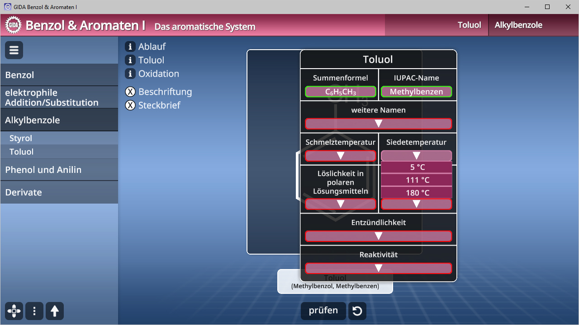Click the GIDA logo in header
This screenshot has height=325, width=579.
pyautogui.click(x=13, y=25)
